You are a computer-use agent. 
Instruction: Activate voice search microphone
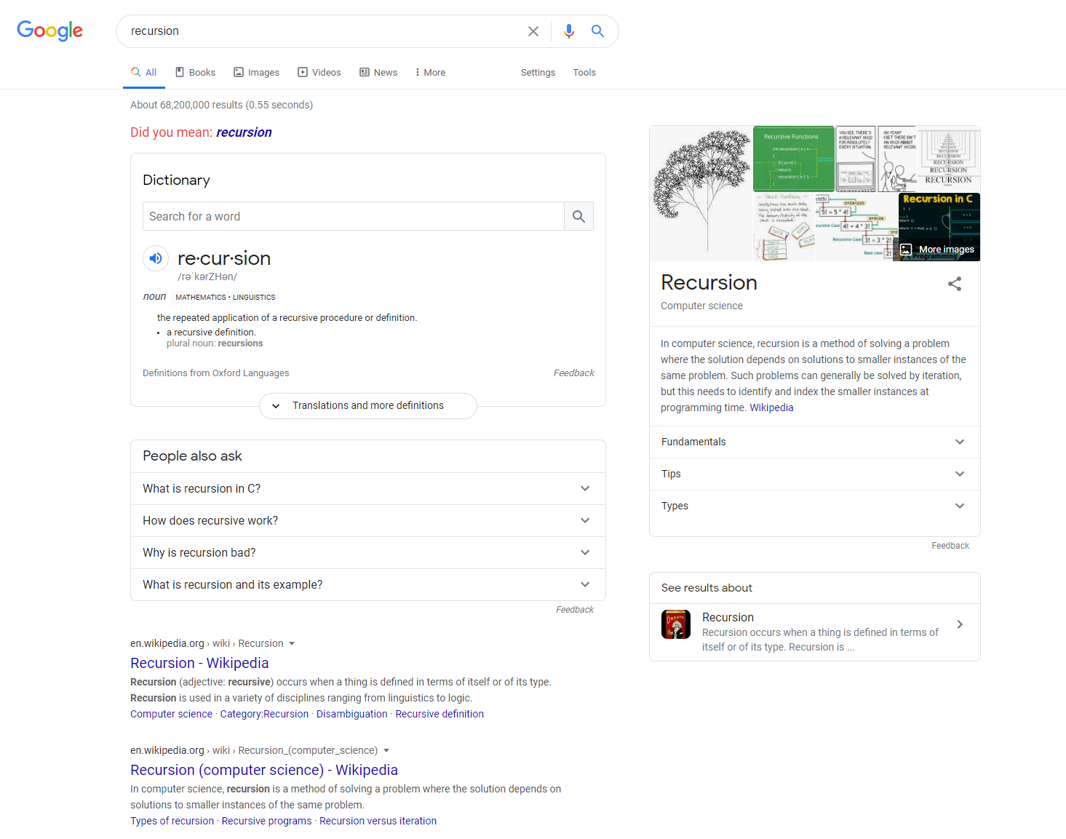568,31
